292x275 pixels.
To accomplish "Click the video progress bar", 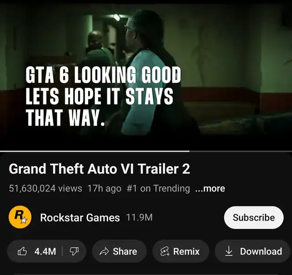I will 146,151.
